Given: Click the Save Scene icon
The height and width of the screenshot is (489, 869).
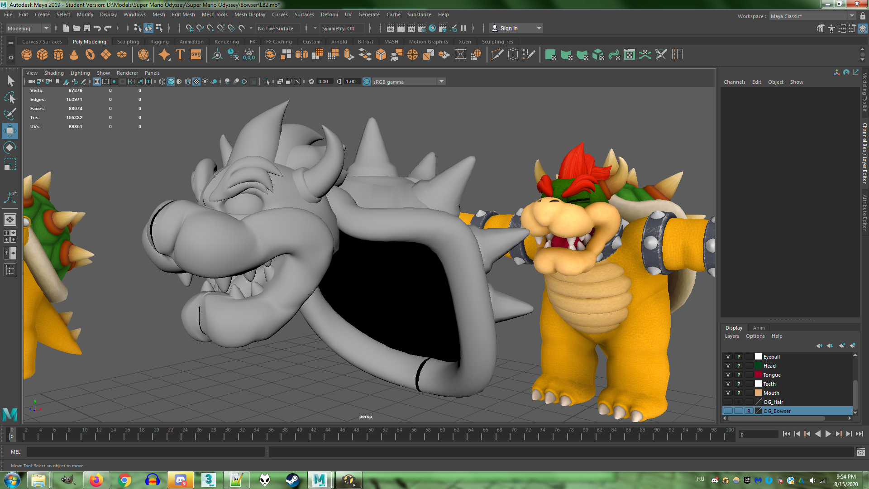Looking at the screenshot, I should pyautogui.click(x=87, y=28).
